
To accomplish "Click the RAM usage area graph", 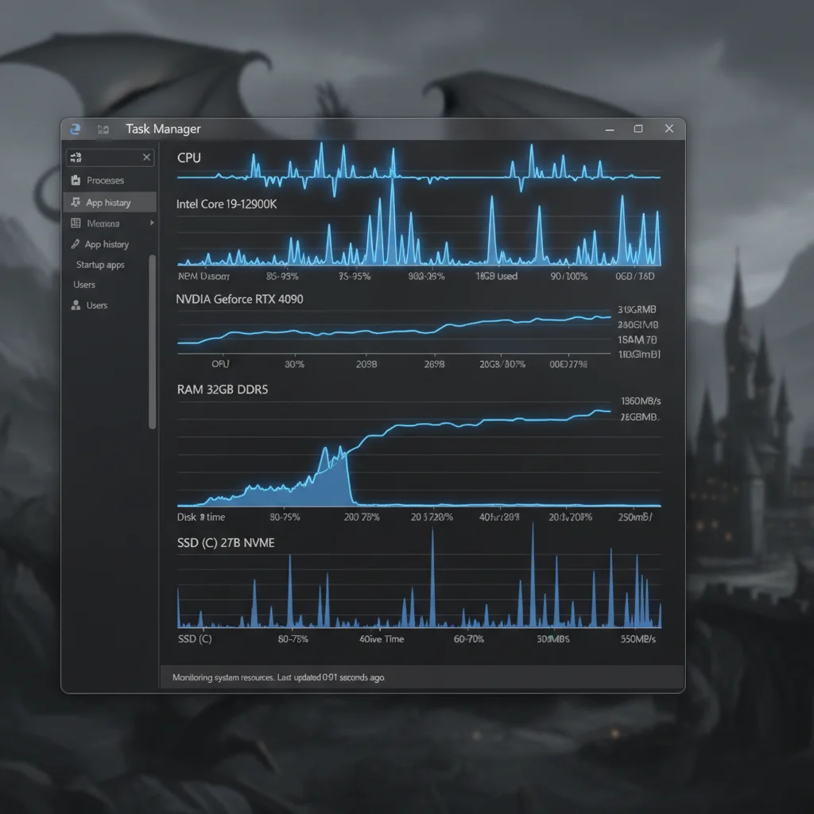I will coord(418,454).
